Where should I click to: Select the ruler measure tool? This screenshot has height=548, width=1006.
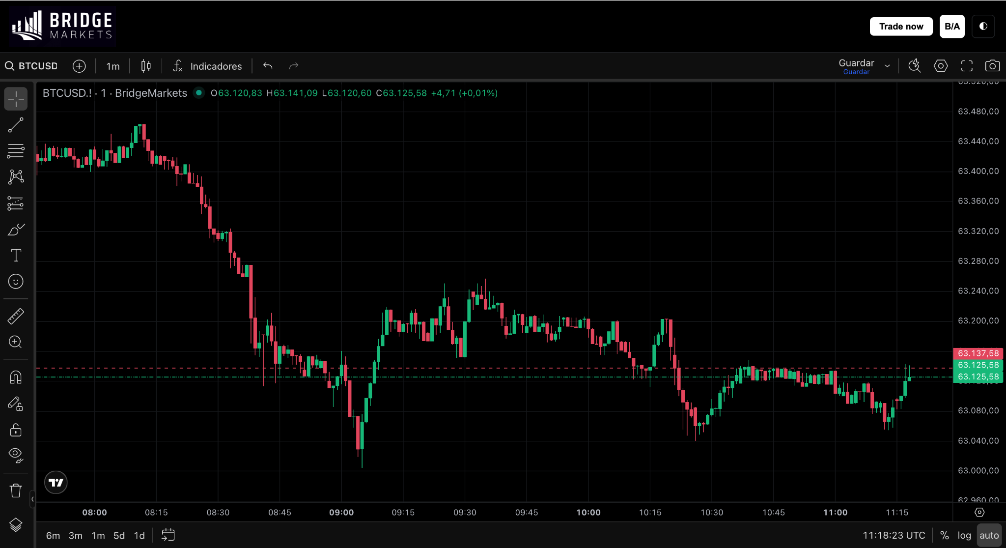click(16, 316)
